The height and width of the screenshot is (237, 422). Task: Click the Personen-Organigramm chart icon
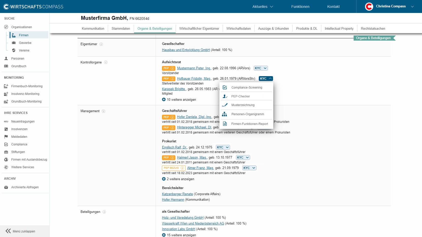[x=224, y=114]
